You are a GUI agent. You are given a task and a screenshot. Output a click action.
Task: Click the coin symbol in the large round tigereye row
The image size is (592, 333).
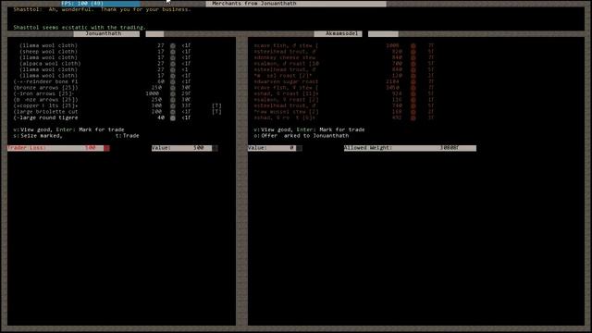pos(173,118)
